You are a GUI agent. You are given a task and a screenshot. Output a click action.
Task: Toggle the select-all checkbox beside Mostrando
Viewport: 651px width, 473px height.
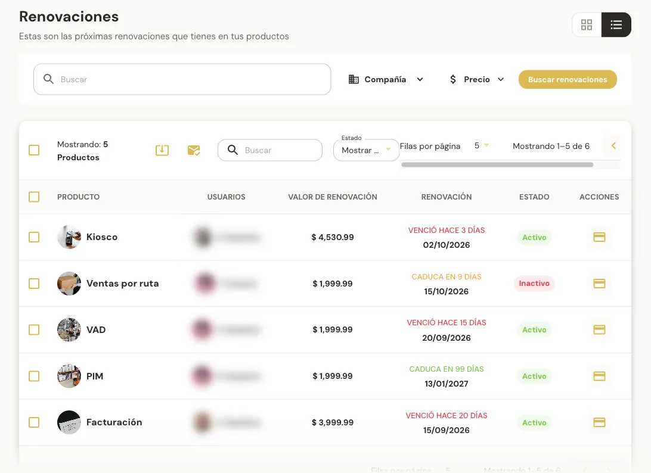pyautogui.click(x=34, y=150)
